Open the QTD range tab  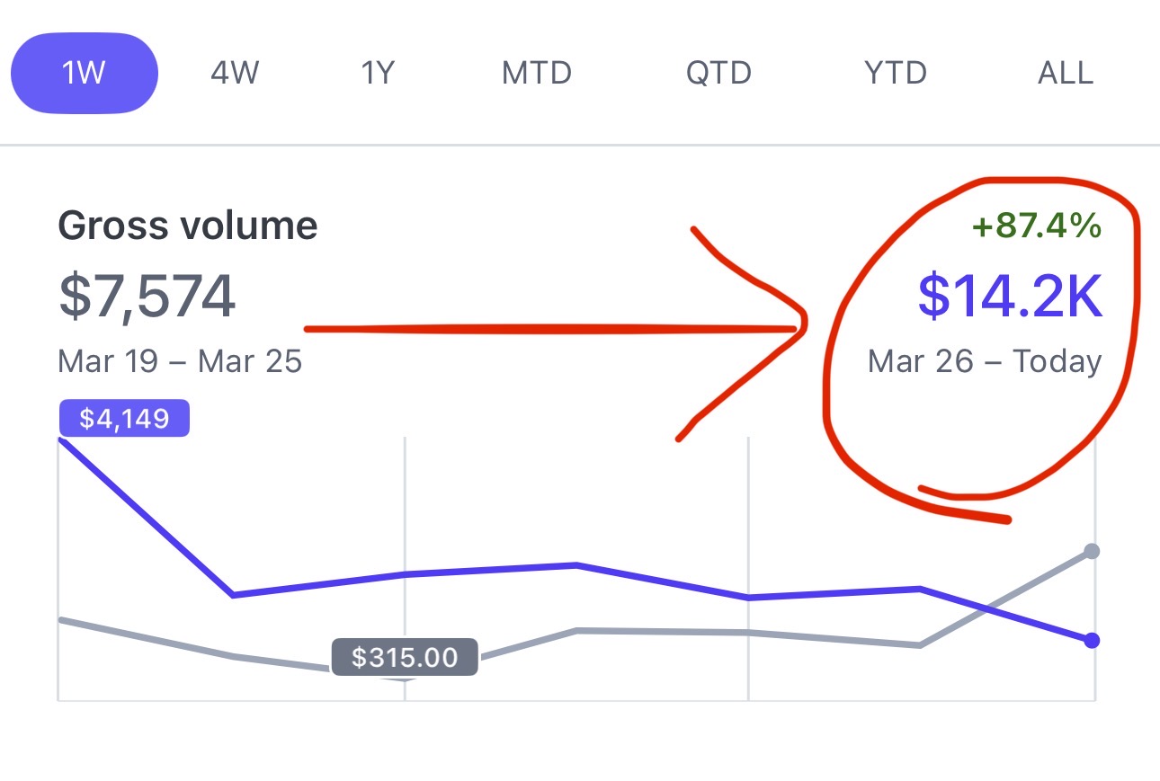pyautogui.click(x=719, y=73)
